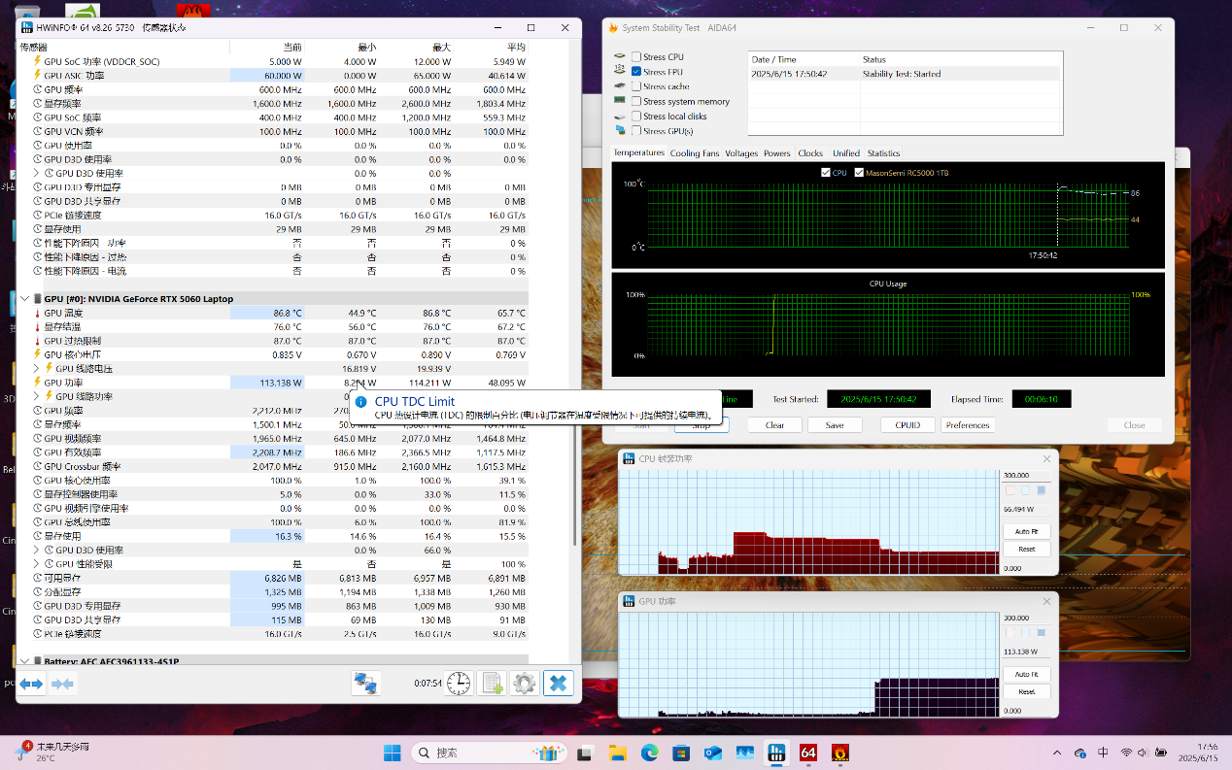Open the Powers tab

(x=777, y=153)
